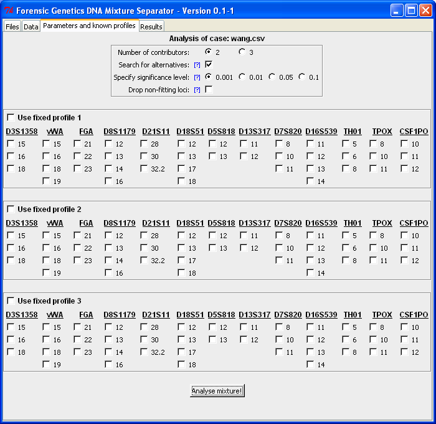Check FGA allele 21 in profile 2
The width and height of the screenshot is (436, 424).
(78, 235)
